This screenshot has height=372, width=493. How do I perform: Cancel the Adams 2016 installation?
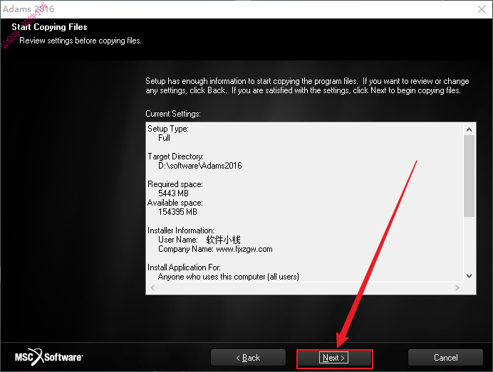click(445, 358)
